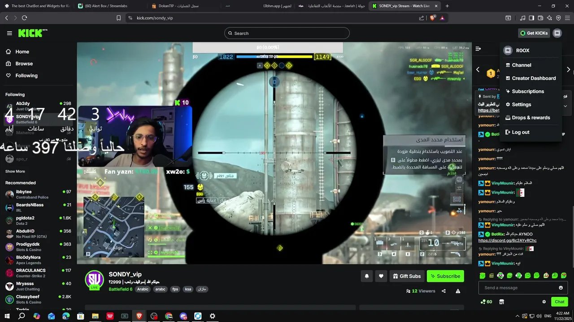574x322 pixels.
Task: Click the green Chat send button
Action: point(559,302)
